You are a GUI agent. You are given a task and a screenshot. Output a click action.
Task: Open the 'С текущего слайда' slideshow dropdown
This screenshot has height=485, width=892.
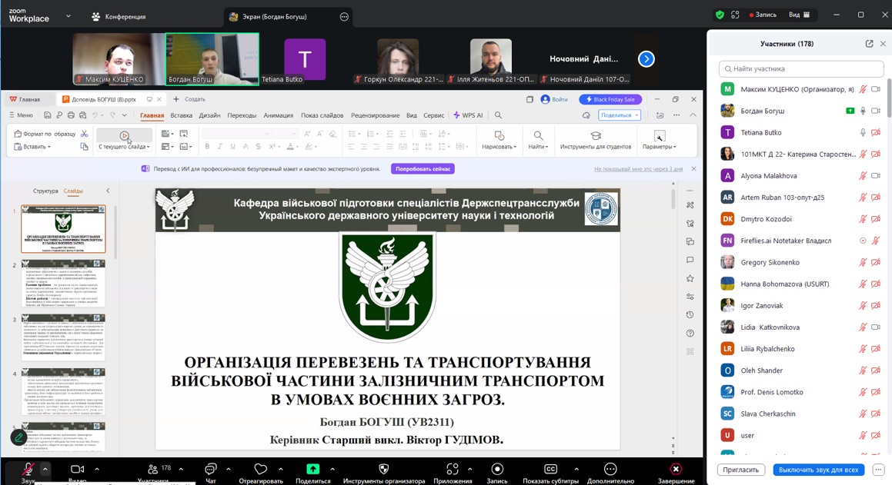pos(125,147)
